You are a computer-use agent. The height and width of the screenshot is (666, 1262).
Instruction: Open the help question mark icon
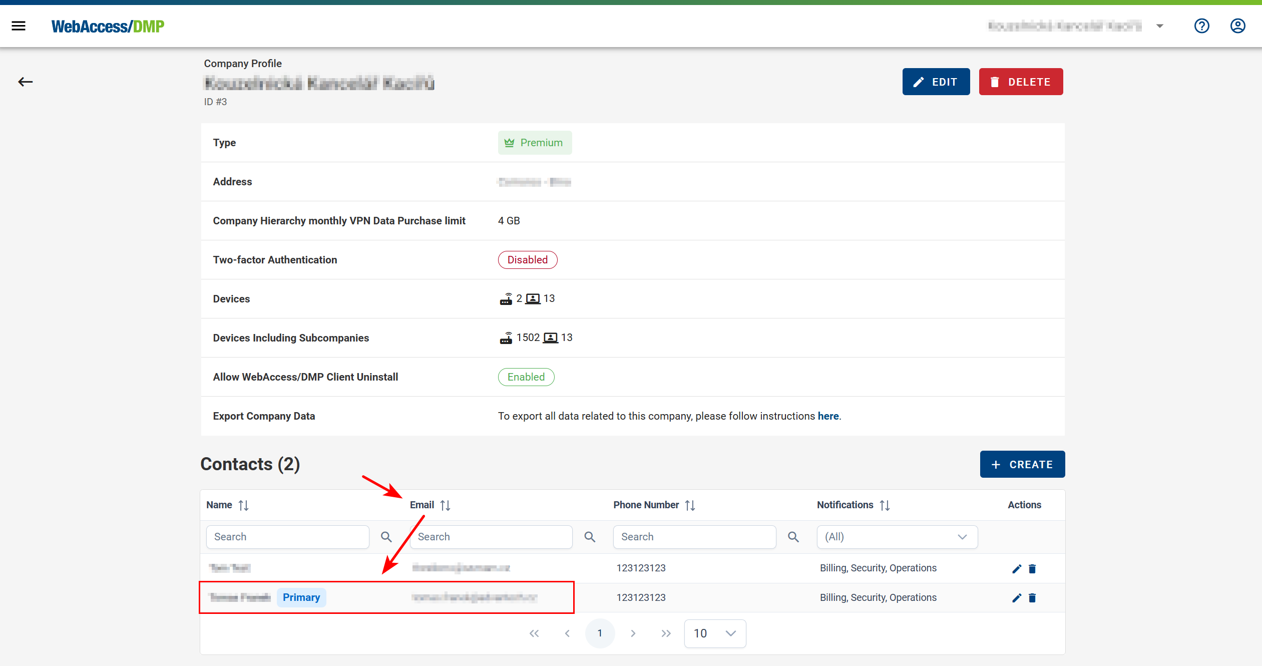(x=1201, y=26)
